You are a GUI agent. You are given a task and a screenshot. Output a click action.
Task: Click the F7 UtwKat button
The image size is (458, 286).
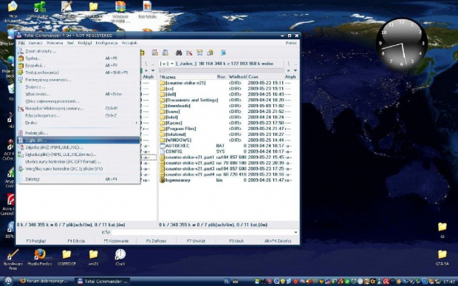196,241
